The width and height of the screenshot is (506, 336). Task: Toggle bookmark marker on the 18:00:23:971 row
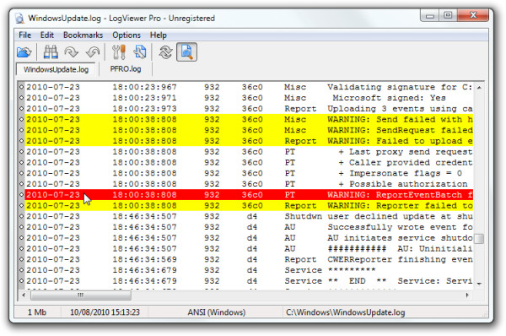(21, 98)
